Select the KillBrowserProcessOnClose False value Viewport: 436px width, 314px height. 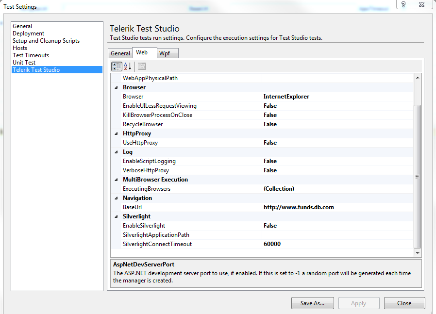point(337,115)
